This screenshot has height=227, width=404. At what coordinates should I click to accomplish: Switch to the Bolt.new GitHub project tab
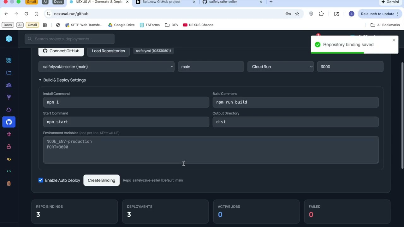[165, 2]
